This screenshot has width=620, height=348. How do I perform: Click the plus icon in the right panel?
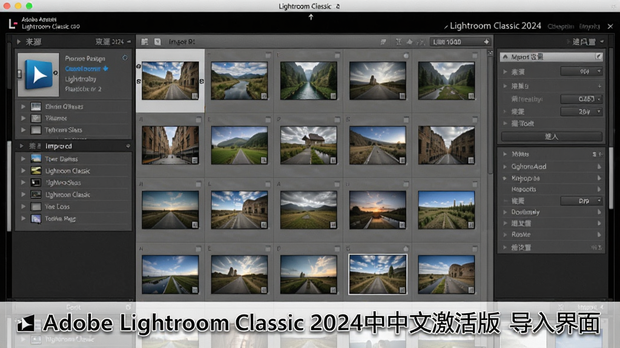tap(599, 86)
